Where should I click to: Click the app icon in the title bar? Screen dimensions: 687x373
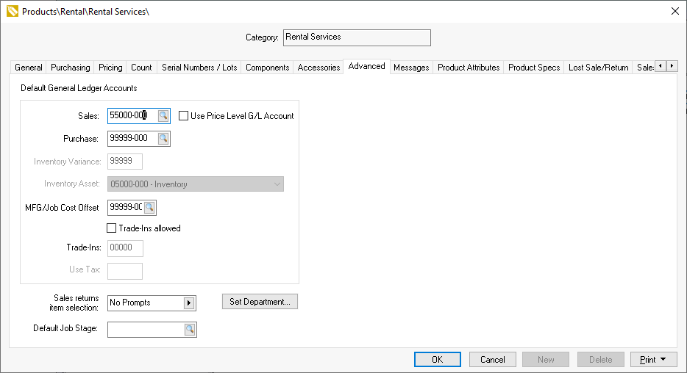[x=12, y=11]
